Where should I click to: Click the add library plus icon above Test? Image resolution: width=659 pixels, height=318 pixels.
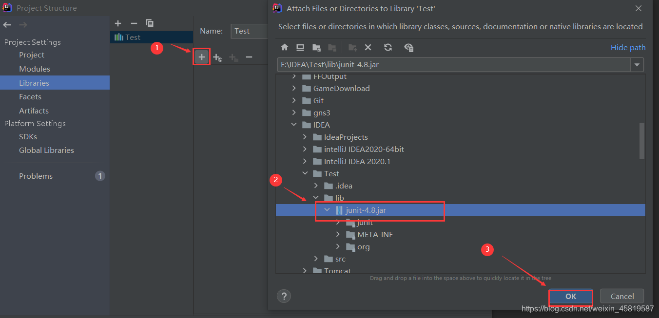click(118, 23)
